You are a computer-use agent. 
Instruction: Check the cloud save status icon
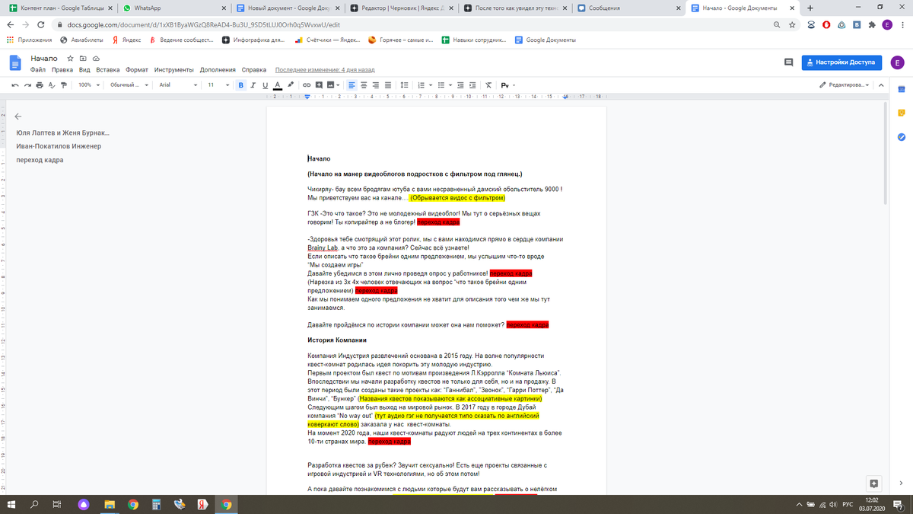[97, 58]
